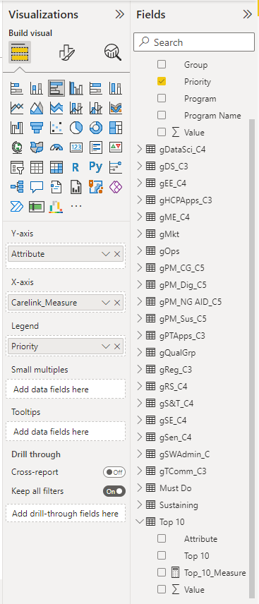This screenshot has height=604, width=259.
Task: Check Attribute checkbox under Top 10 table
Action: 162,538
